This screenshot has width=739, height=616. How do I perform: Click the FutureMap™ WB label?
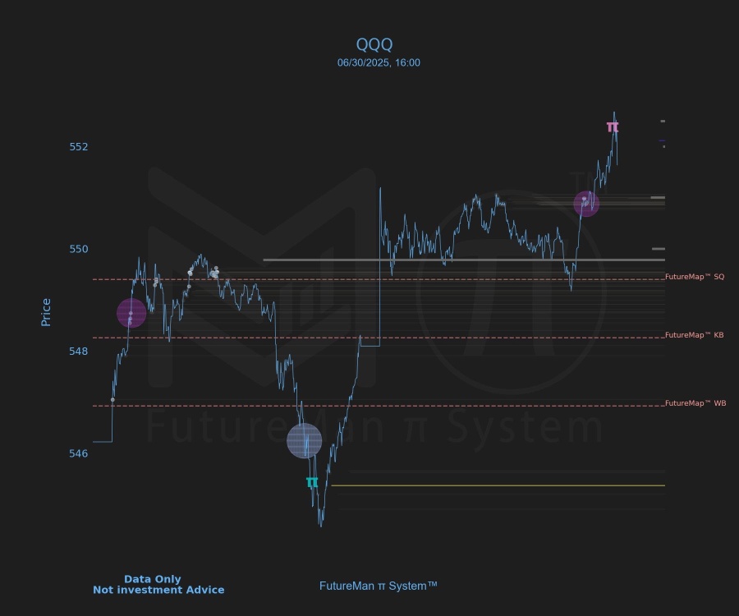click(695, 403)
